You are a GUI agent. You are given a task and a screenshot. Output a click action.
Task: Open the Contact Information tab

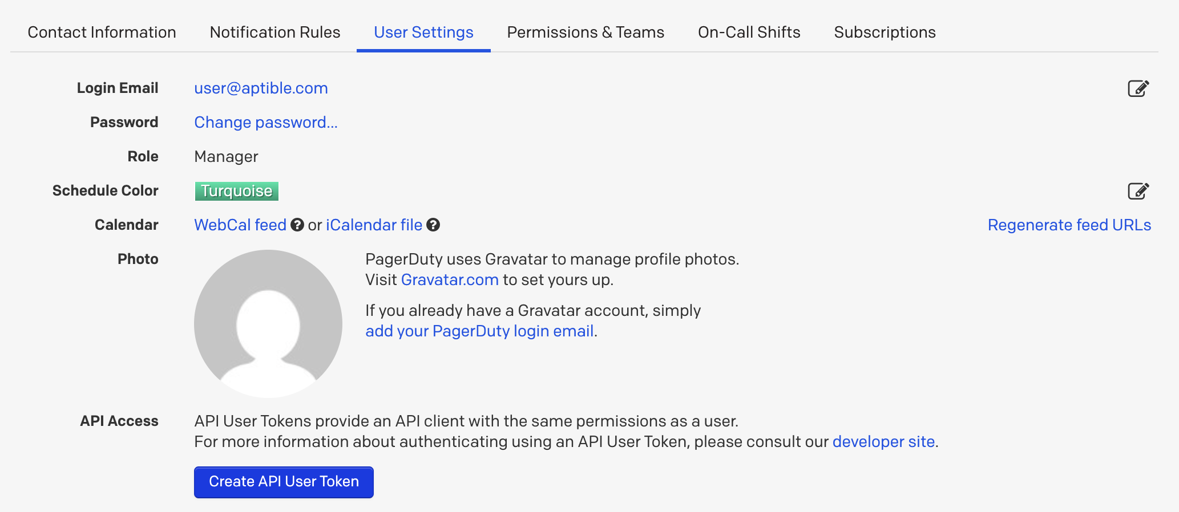tap(102, 32)
